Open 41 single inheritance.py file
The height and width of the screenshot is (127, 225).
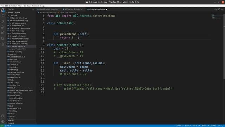(18, 34)
